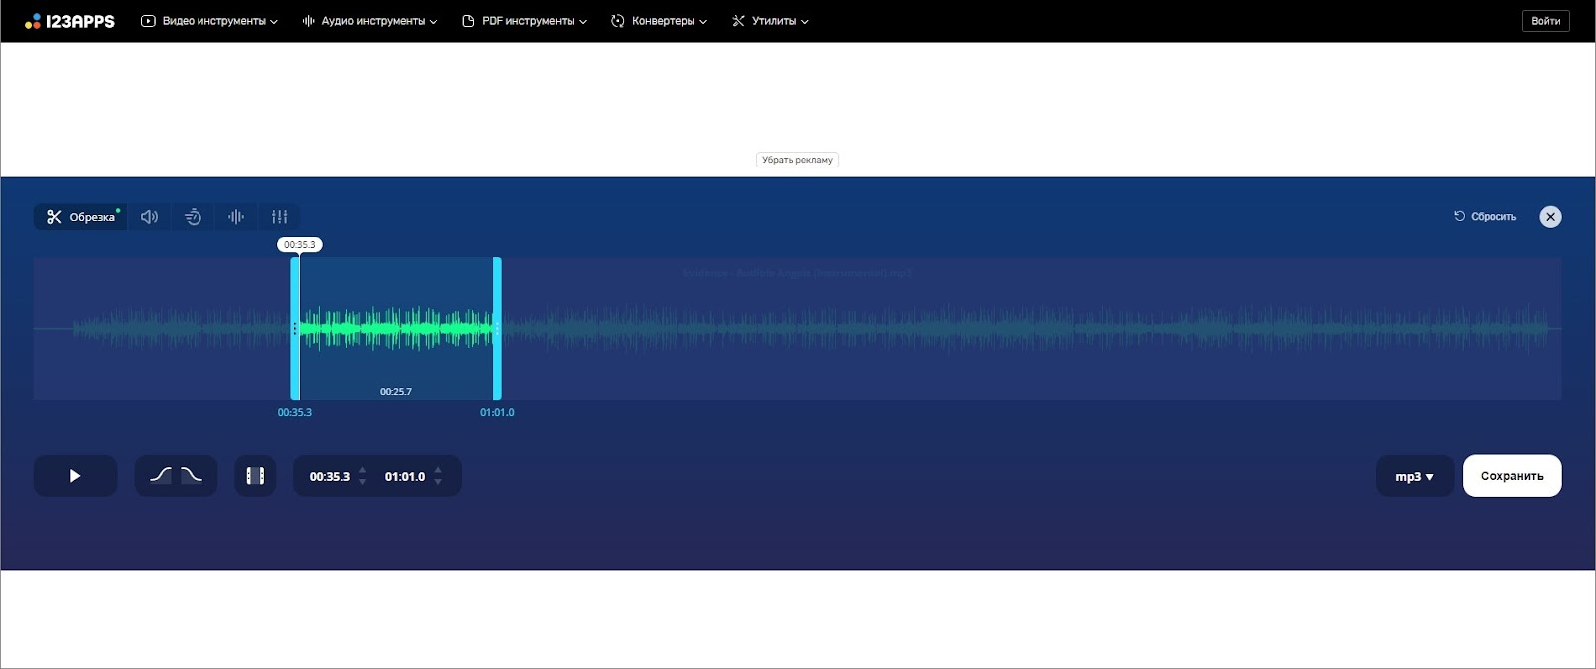The image size is (1596, 669).
Task: Click Сбросить to reset changes
Action: click(1485, 217)
